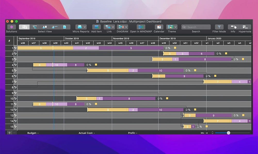The height and width of the screenshot is (154, 258).
Task: Click into the Search field
Action: point(196,27)
